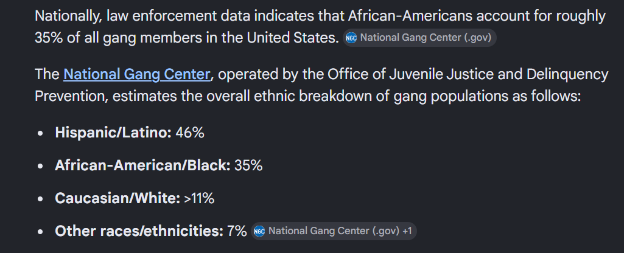Expand the +1 additional sources indicator
Screen dimensions: 624x253
click(407, 231)
